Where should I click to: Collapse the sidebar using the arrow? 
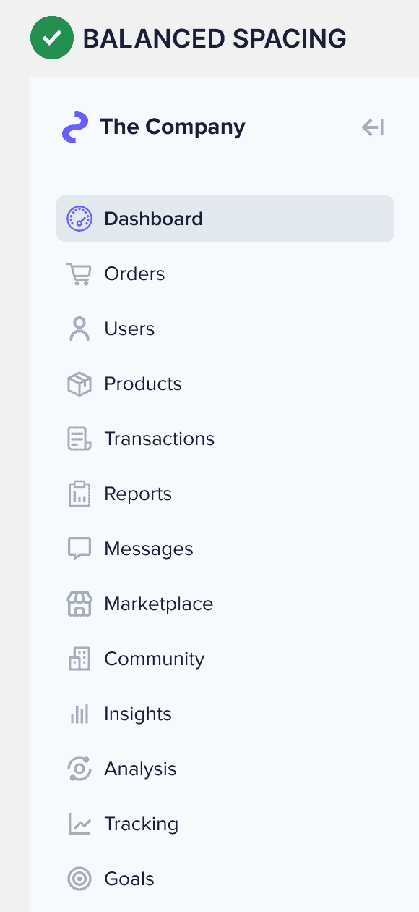(373, 128)
